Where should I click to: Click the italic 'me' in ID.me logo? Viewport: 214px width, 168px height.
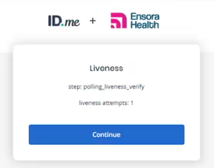pos(72,22)
